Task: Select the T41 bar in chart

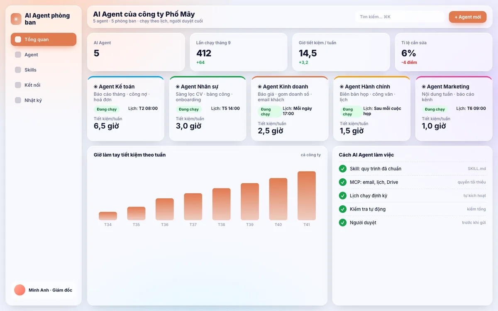Action: click(x=307, y=196)
